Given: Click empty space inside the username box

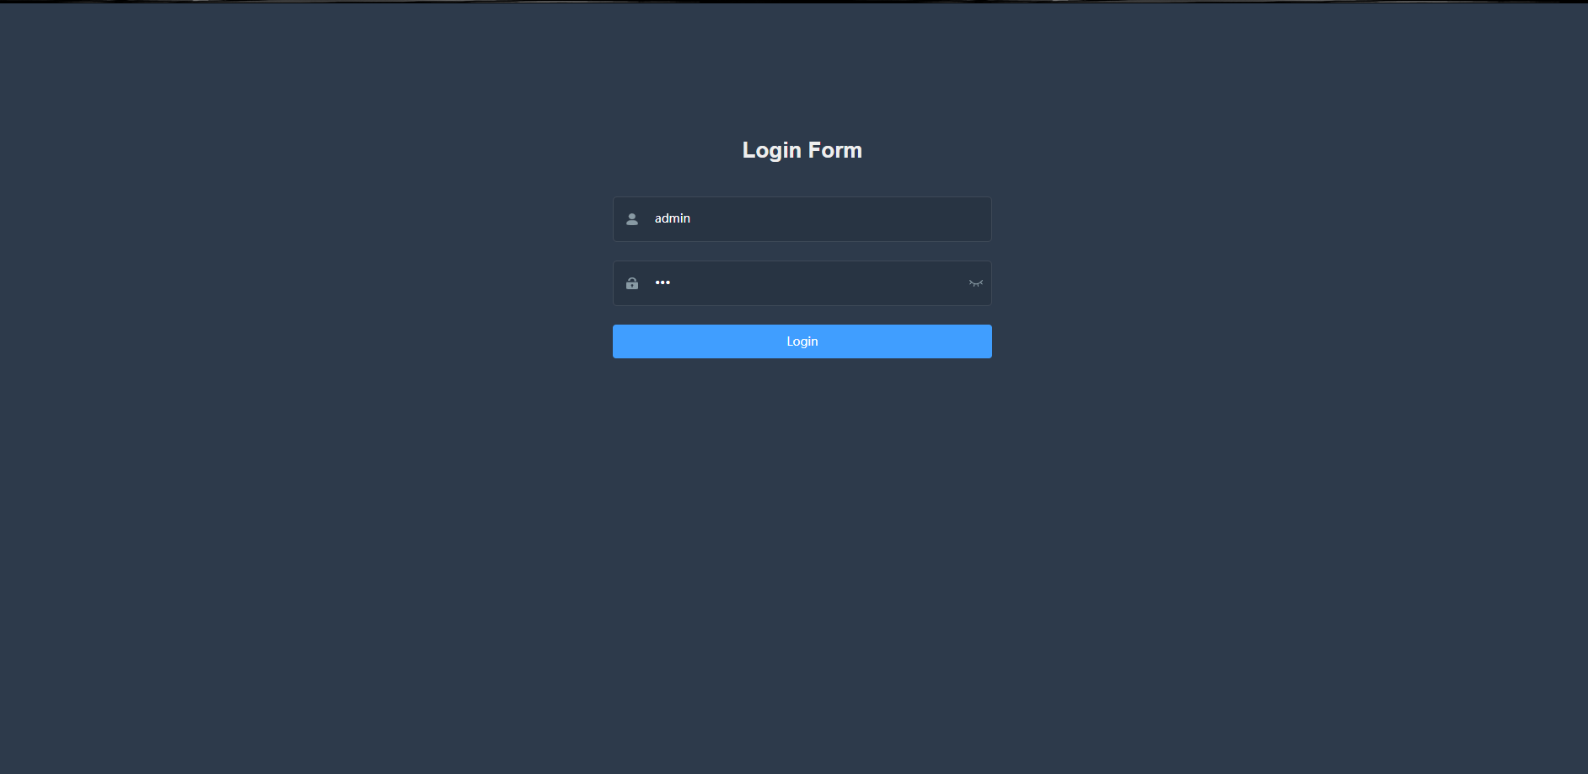Looking at the screenshot, I should pyautogui.click(x=843, y=219).
